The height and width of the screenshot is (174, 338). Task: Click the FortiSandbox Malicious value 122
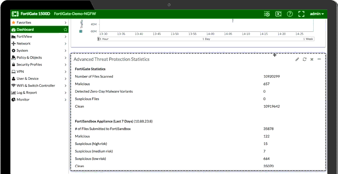pyautogui.click(x=267, y=136)
